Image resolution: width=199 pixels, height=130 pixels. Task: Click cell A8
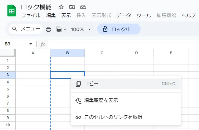33,111
